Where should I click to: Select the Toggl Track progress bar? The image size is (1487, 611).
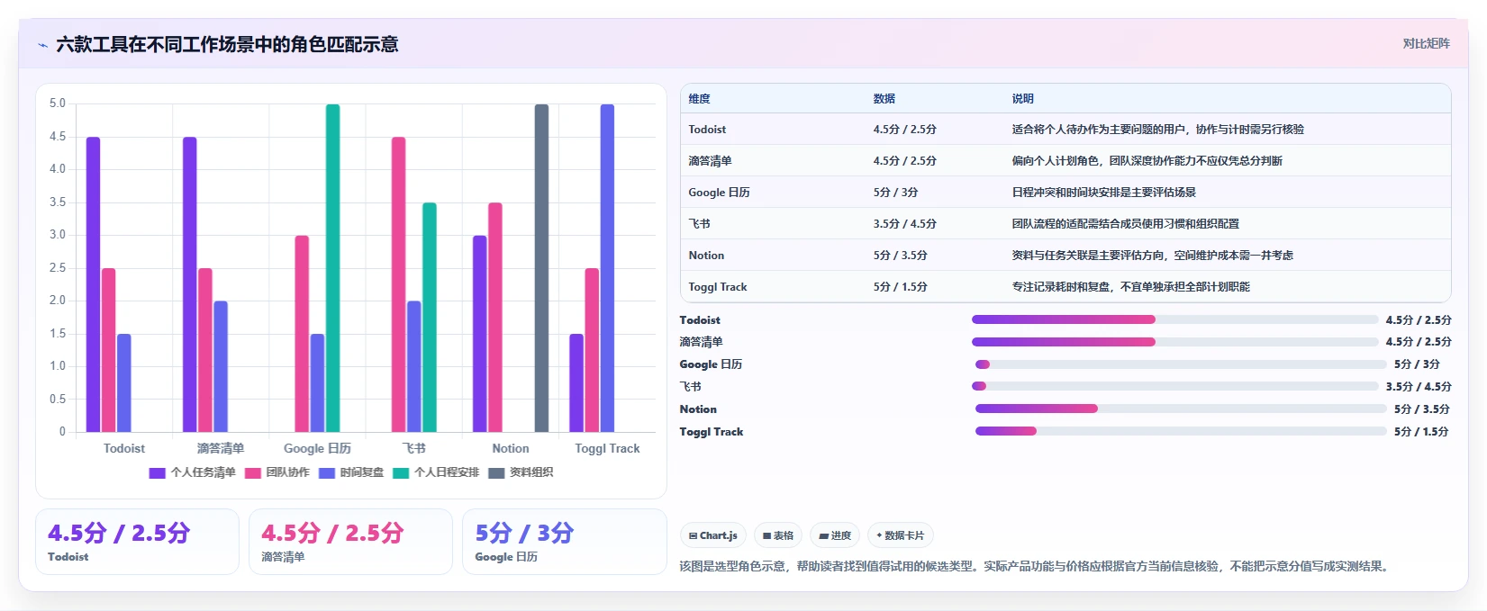tap(1181, 431)
